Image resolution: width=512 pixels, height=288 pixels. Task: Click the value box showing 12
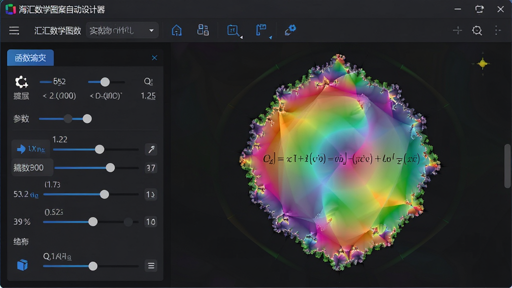coord(151,194)
